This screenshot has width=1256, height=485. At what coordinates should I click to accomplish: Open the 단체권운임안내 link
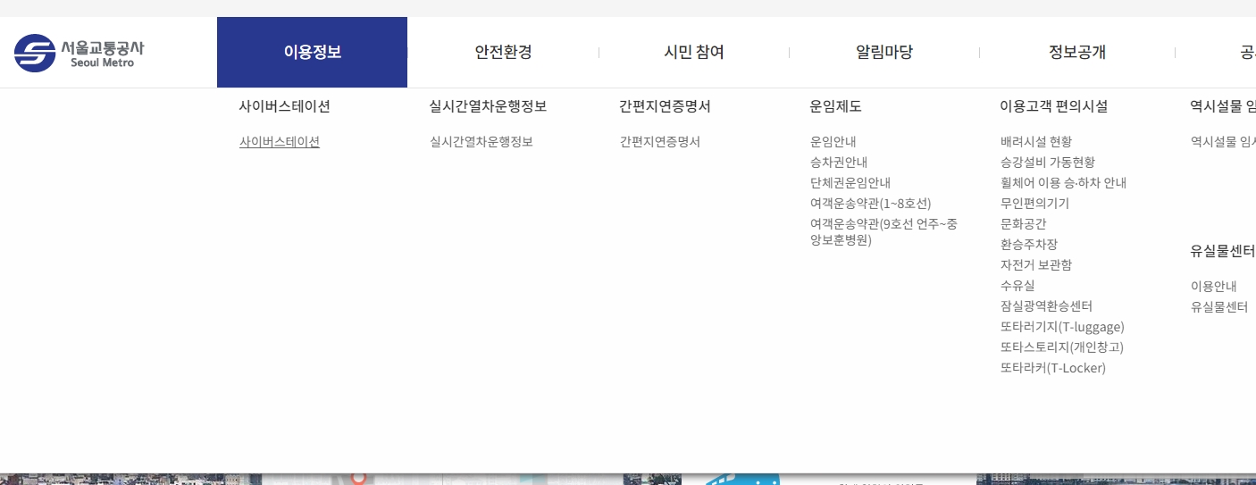pos(850,182)
